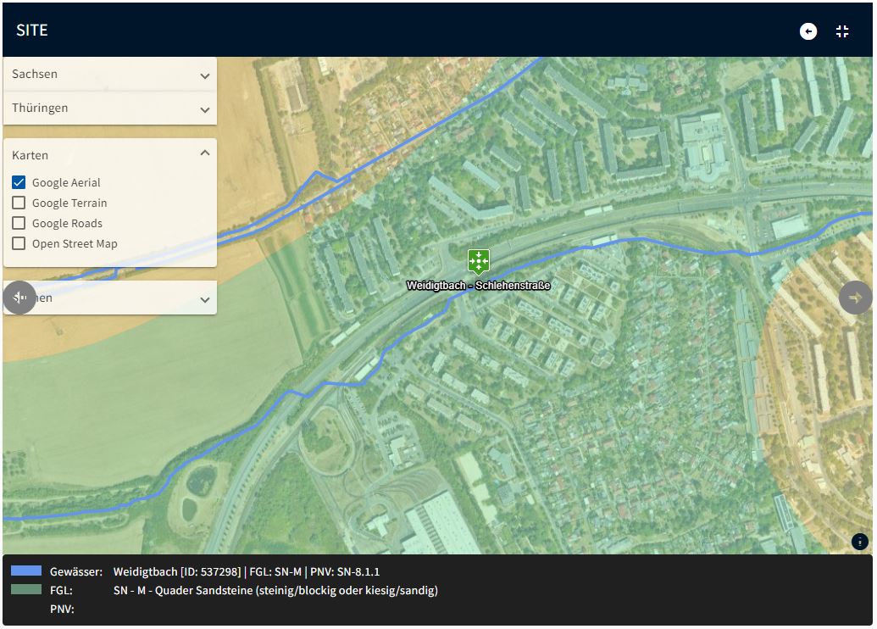
Task: Click the back arrow icon in header
Action: (x=808, y=31)
